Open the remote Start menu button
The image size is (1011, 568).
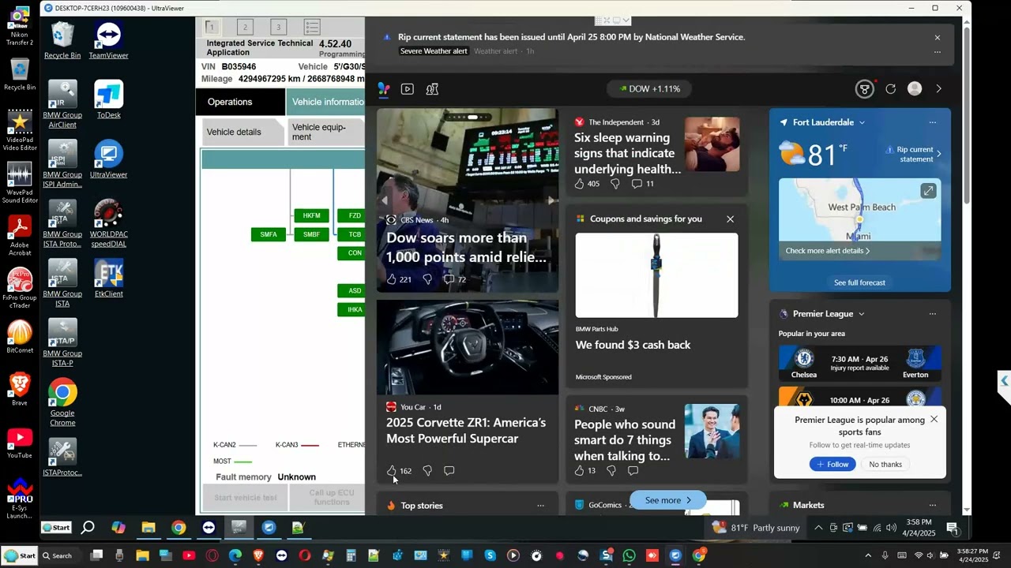(x=56, y=528)
